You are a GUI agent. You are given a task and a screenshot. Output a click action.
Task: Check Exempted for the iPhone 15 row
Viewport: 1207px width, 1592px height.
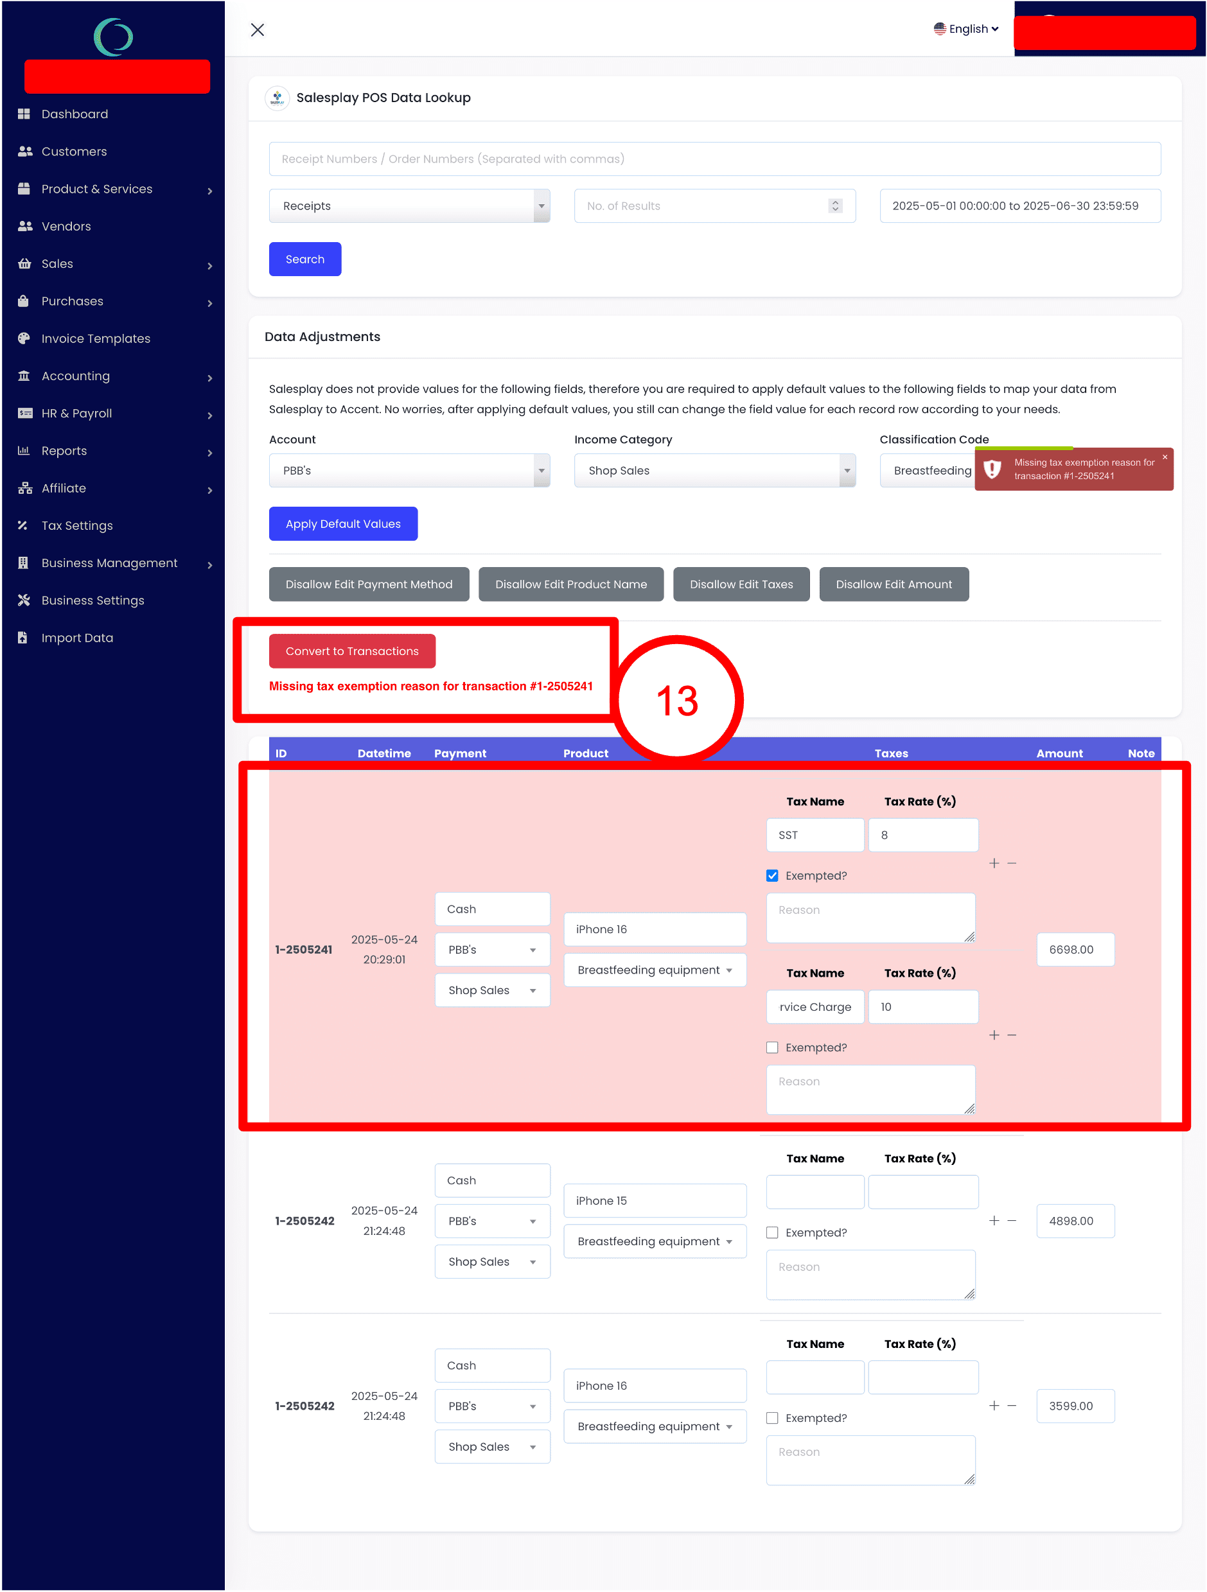coord(772,1232)
